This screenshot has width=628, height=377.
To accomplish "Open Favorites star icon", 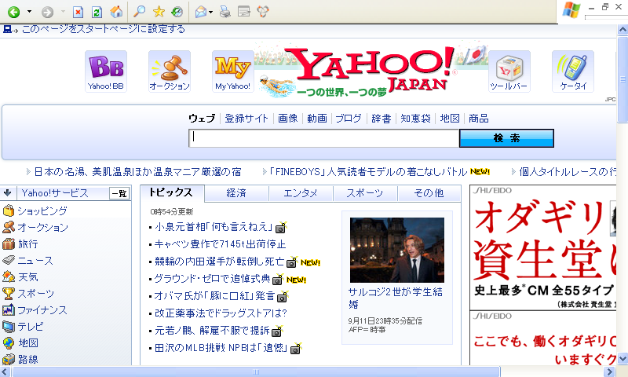I will [x=159, y=12].
